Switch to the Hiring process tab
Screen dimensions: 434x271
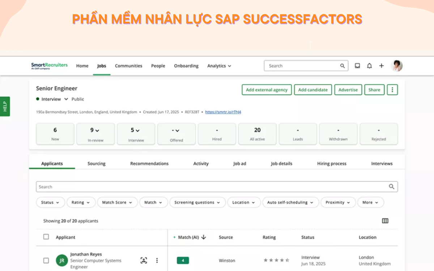332,164
